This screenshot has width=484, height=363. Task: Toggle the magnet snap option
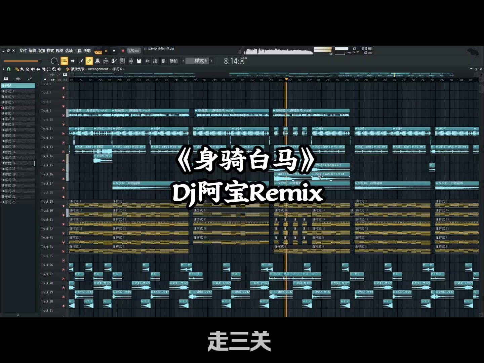click(x=9, y=69)
